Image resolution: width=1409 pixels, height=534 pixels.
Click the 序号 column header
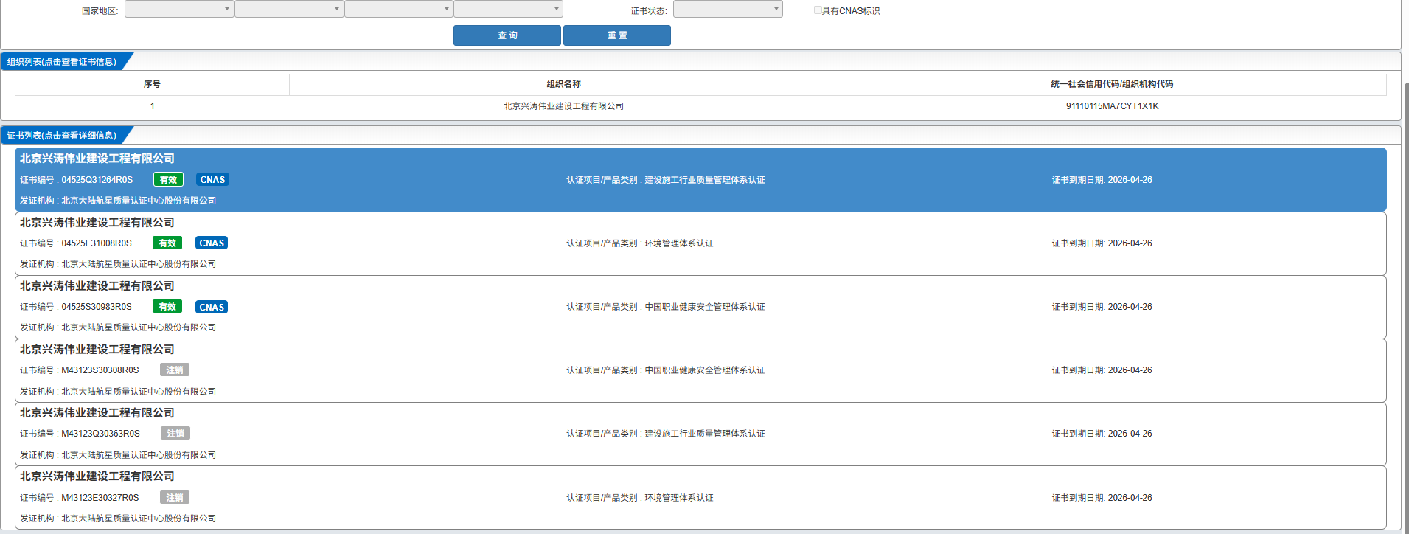pos(152,84)
